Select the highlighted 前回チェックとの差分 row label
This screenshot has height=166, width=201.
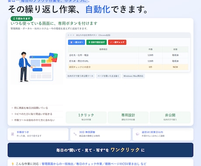pyautogui.click(x=80, y=67)
